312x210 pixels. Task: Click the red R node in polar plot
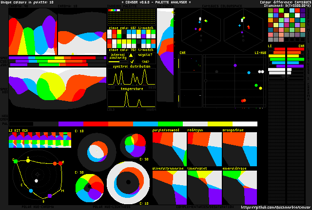[60, 164]
